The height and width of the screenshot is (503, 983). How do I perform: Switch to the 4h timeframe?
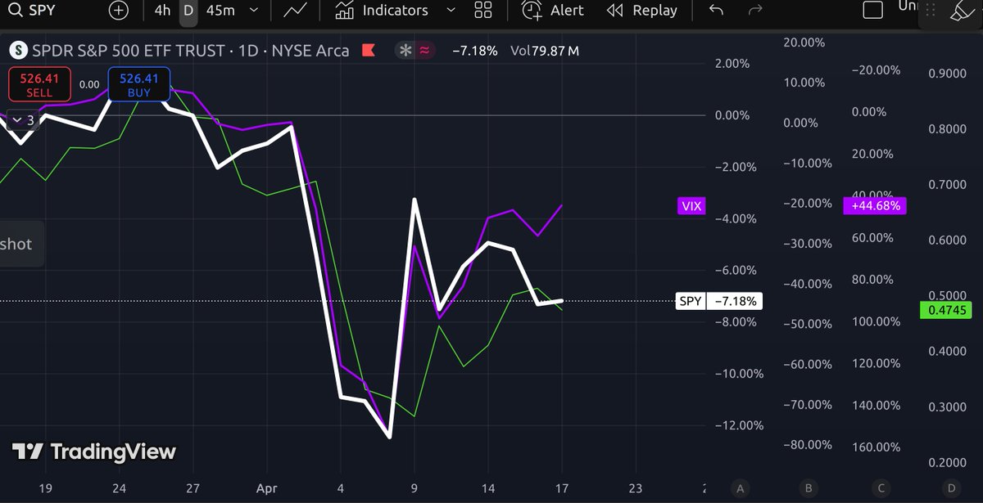click(x=162, y=11)
